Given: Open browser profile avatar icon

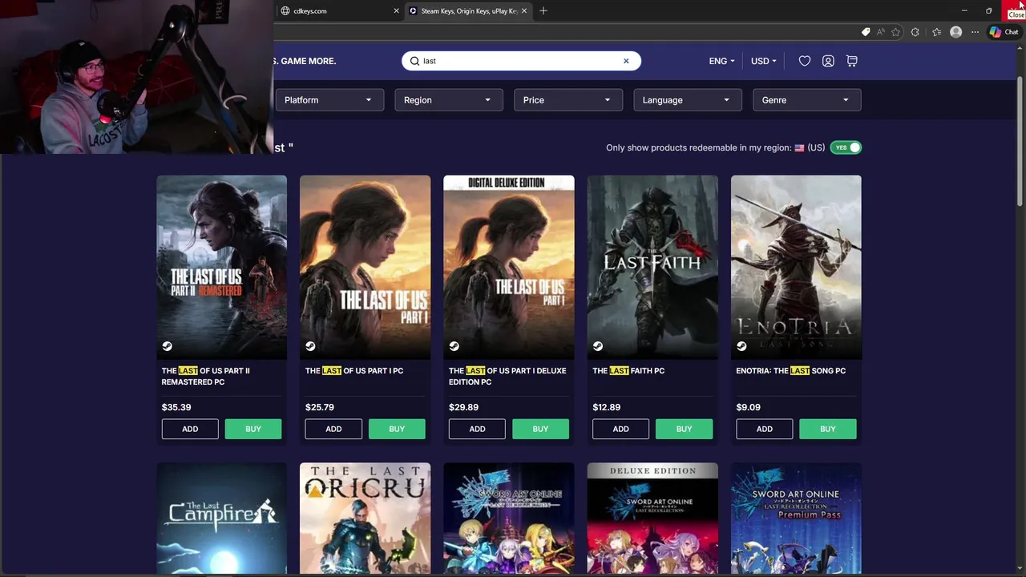Looking at the screenshot, I should click(955, 32).
